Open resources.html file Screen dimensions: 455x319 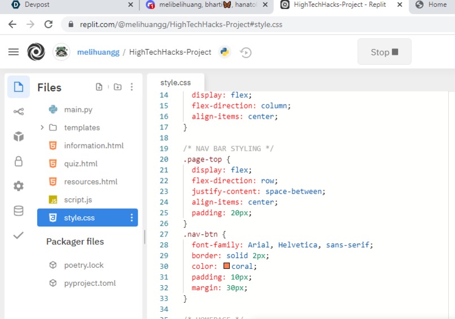pyautogui.click(x=88, y=182)
